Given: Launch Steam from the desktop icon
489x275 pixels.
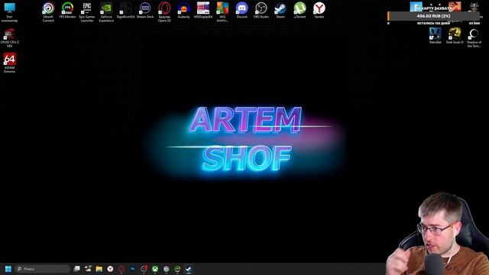Looking at the screenshot, I should pos(280,10).
